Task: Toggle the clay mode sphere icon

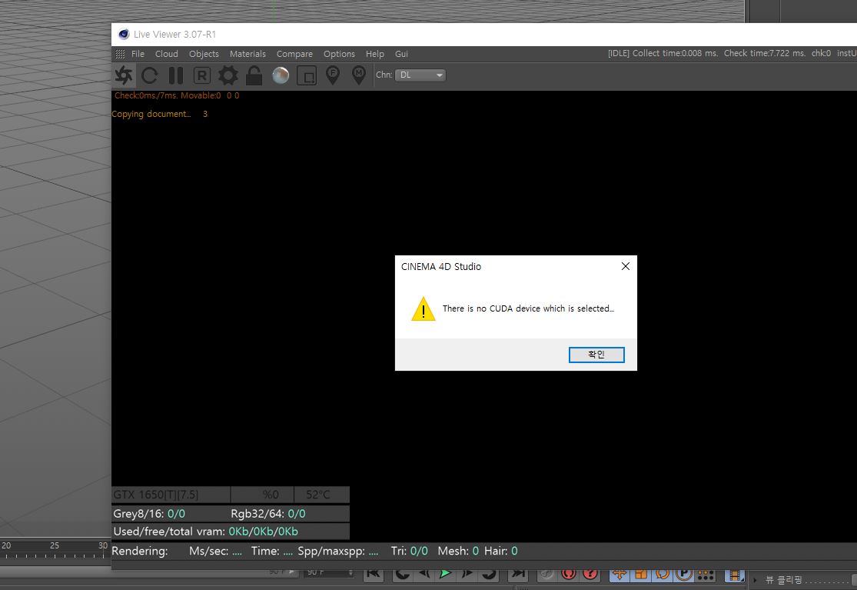Action: 281,75
